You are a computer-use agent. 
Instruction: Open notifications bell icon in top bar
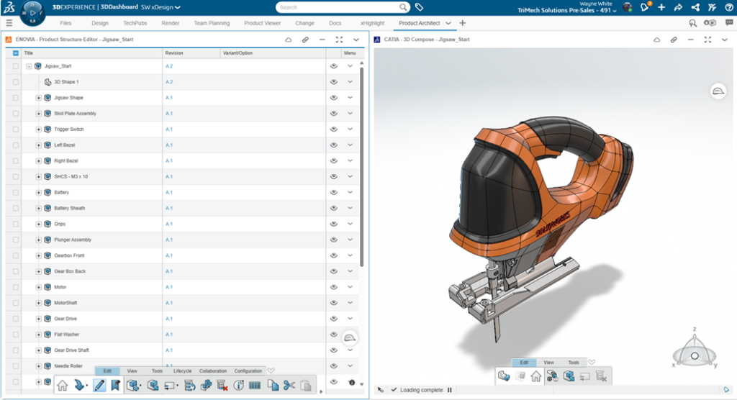click(645, 7)
